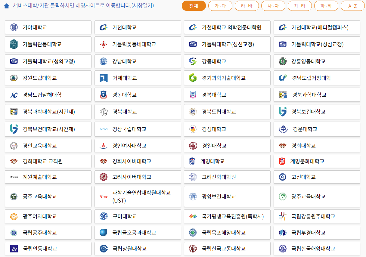Open the 계명대학교 button
366x257 pixels.
[227, 161]
